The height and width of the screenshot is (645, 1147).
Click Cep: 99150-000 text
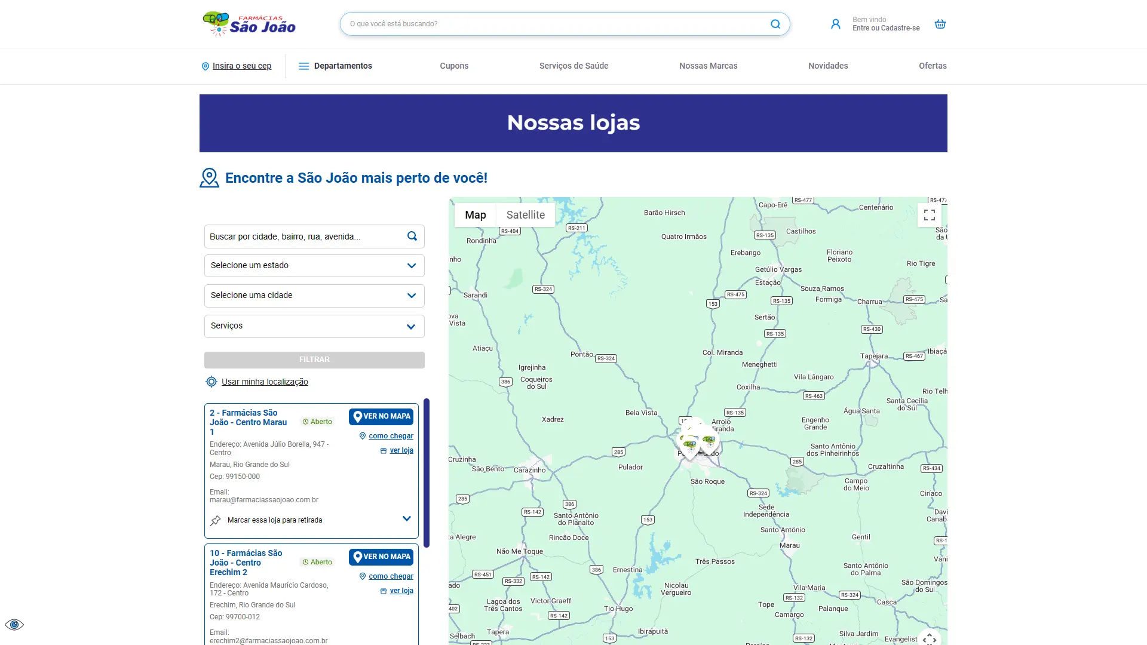235,477
